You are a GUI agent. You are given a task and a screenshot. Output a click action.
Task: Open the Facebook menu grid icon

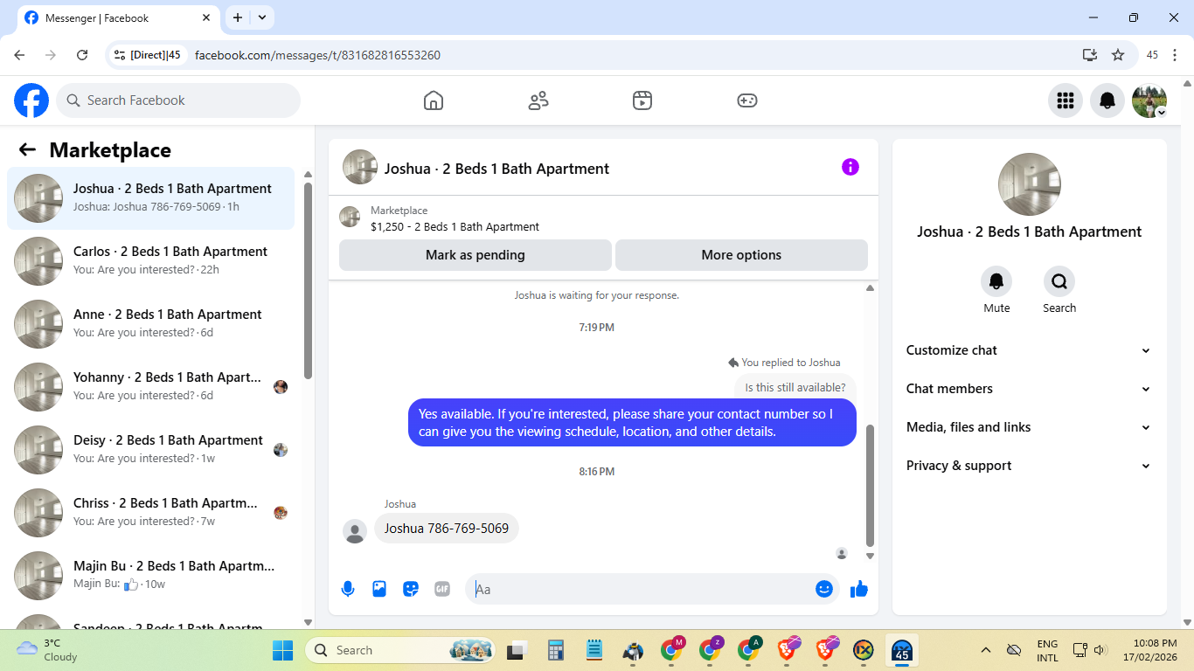tap(1066, 100)
